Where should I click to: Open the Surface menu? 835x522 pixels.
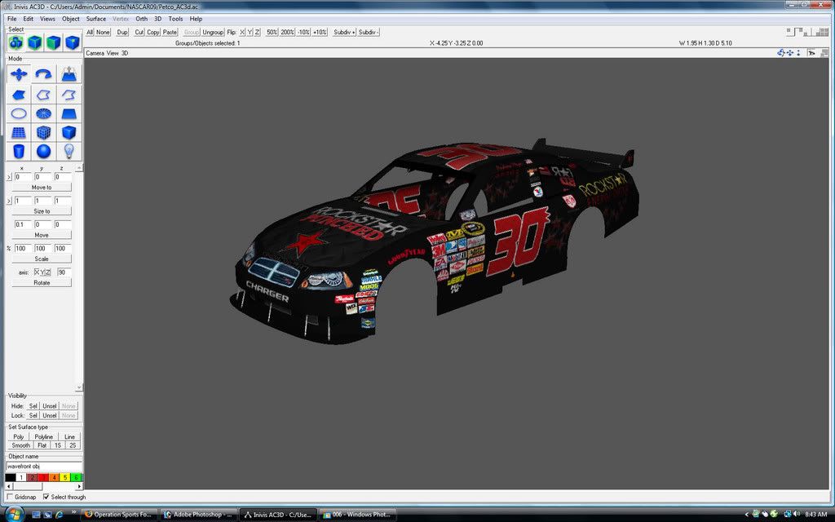pyautogui.click(x=96, y=19)
